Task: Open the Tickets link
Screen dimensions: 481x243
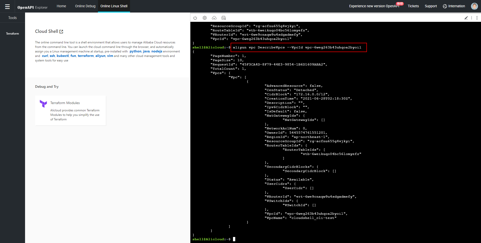Action: coord(413,6)
